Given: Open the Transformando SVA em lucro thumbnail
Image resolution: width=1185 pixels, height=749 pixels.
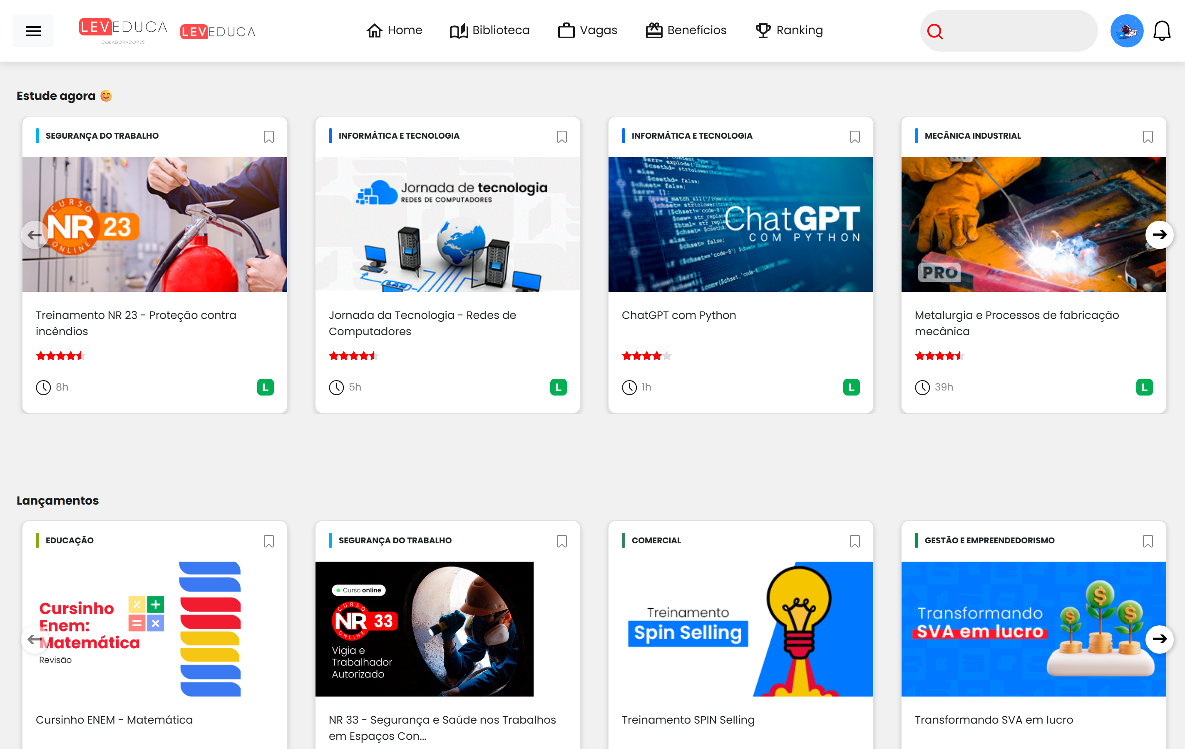Looking at the screenshot, I should click(1033, 629).
